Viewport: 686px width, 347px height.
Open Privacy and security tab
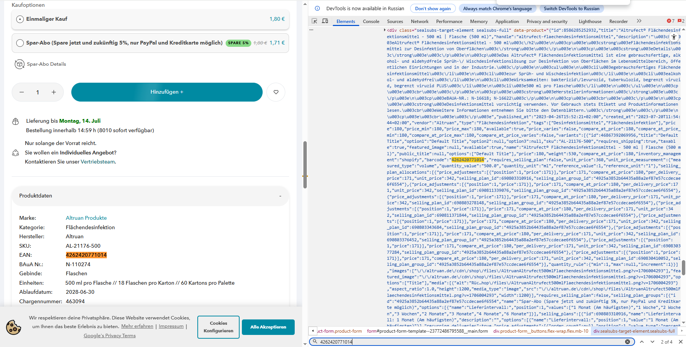coord(547,22)
